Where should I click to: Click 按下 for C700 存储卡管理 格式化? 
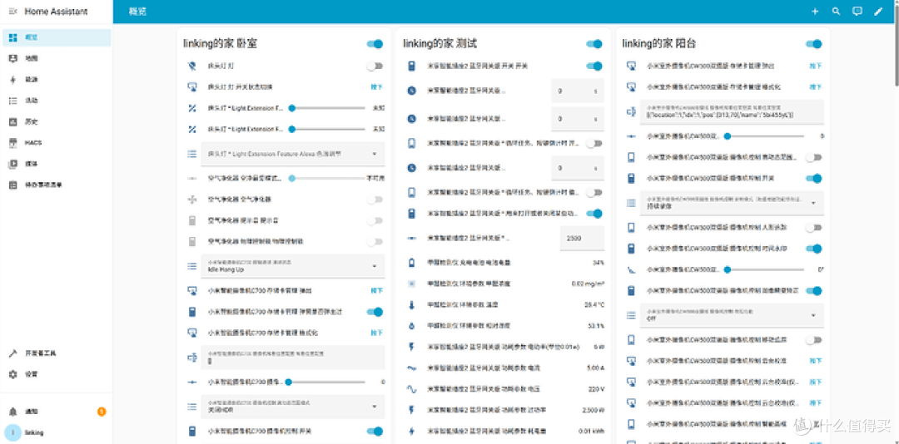(376, 333)
